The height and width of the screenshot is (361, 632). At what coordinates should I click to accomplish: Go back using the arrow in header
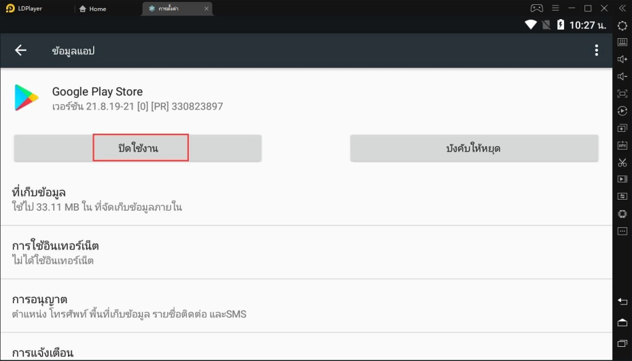(20, 51)
